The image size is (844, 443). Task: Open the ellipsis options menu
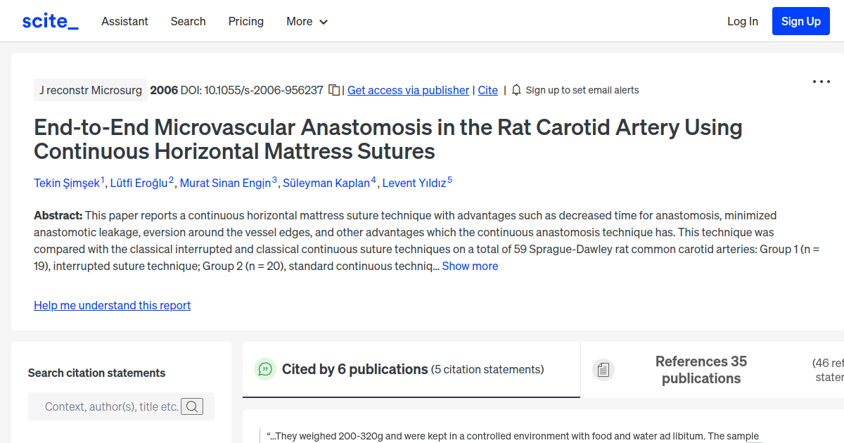(821, 82)
